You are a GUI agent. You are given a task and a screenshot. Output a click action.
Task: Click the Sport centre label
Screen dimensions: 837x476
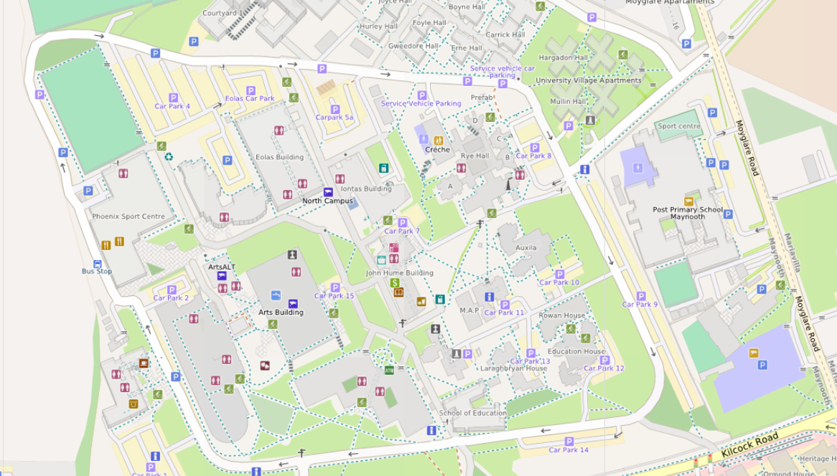(x=679, y=126)
